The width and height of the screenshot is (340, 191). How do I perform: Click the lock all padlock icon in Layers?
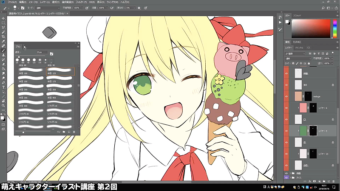[x=309, y=63]
